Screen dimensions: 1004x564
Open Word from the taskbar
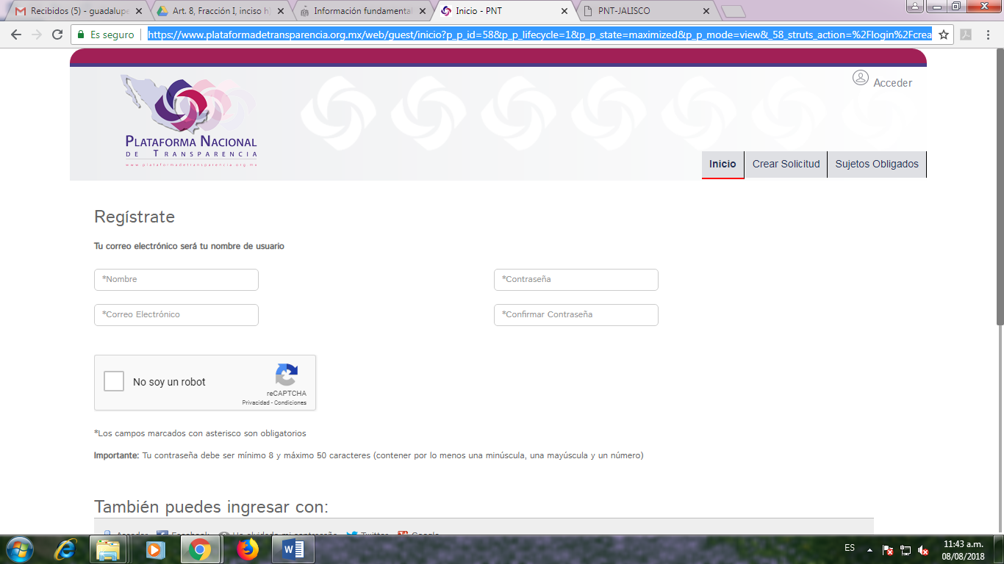[293, 549]
